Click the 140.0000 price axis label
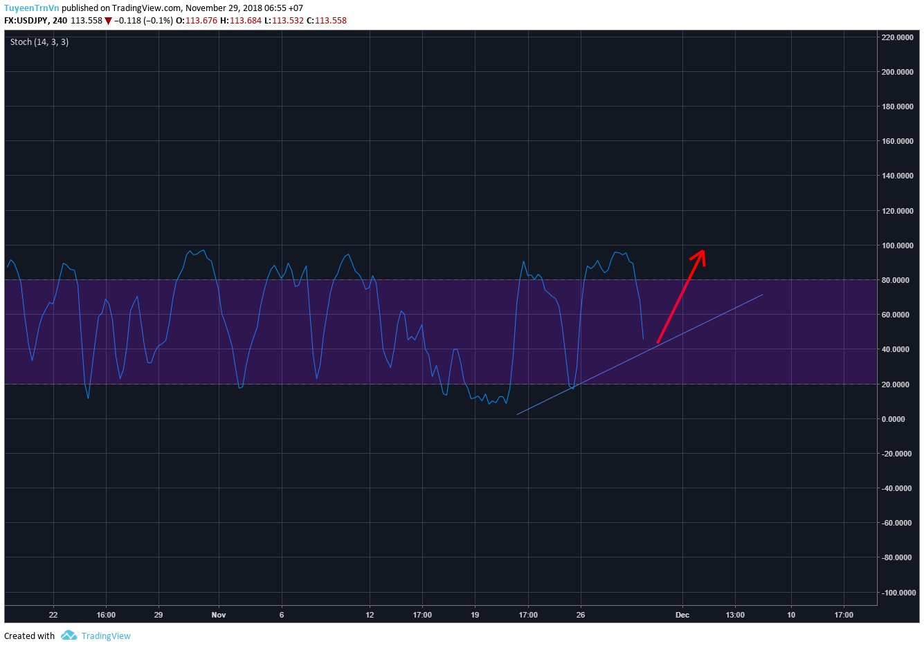The width and height of the screenshot is (924, 648). coord(897,176)
